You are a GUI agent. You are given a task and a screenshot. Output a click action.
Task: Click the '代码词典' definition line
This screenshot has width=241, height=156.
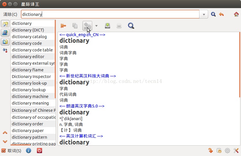coord(68,94)
